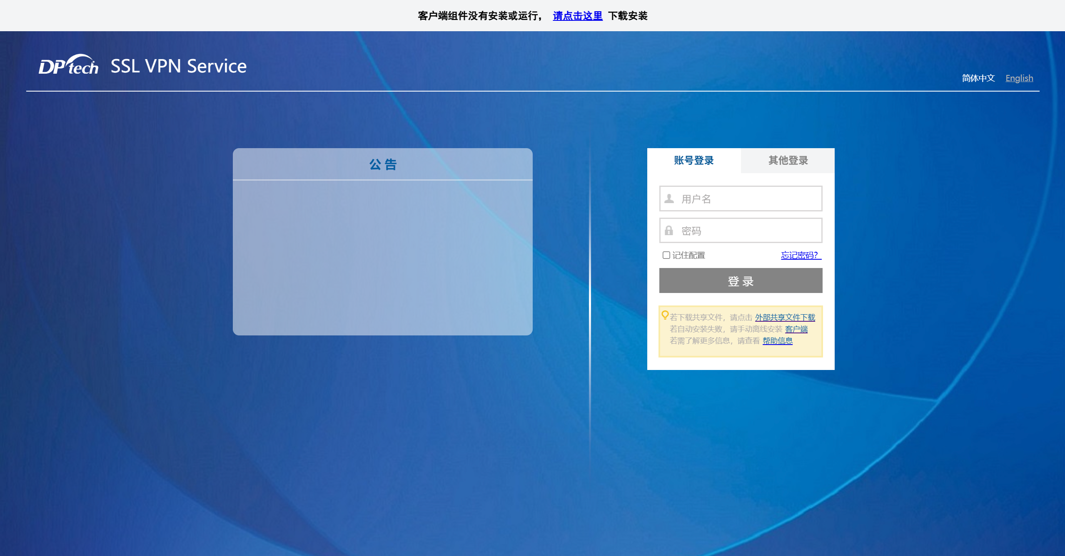Open the 忘记密码? link

[800, 255]
